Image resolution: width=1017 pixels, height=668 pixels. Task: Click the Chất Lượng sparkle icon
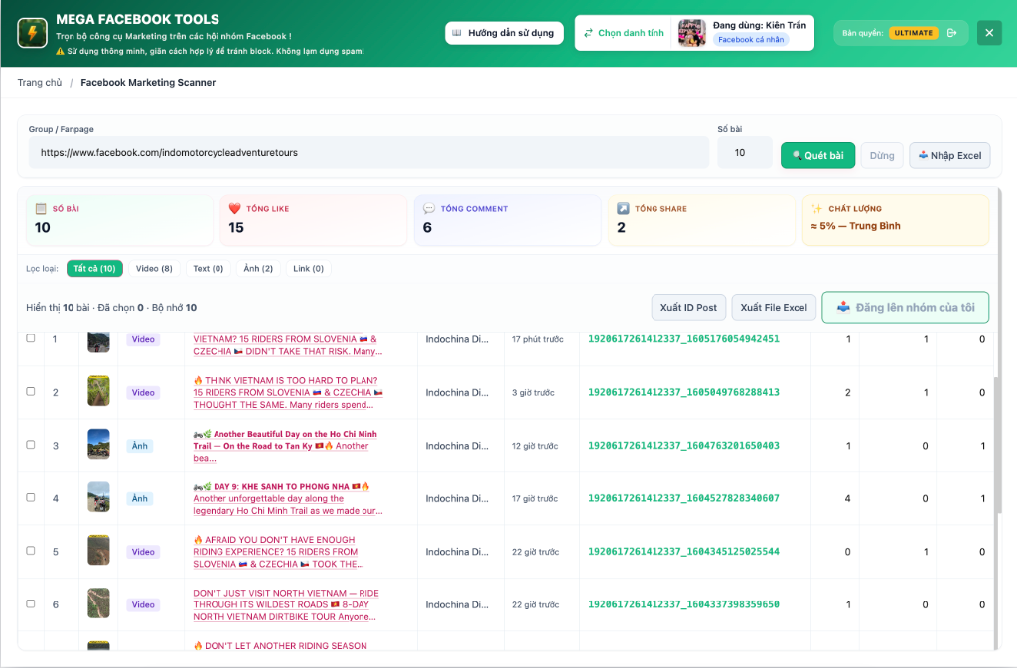point(816,208)
